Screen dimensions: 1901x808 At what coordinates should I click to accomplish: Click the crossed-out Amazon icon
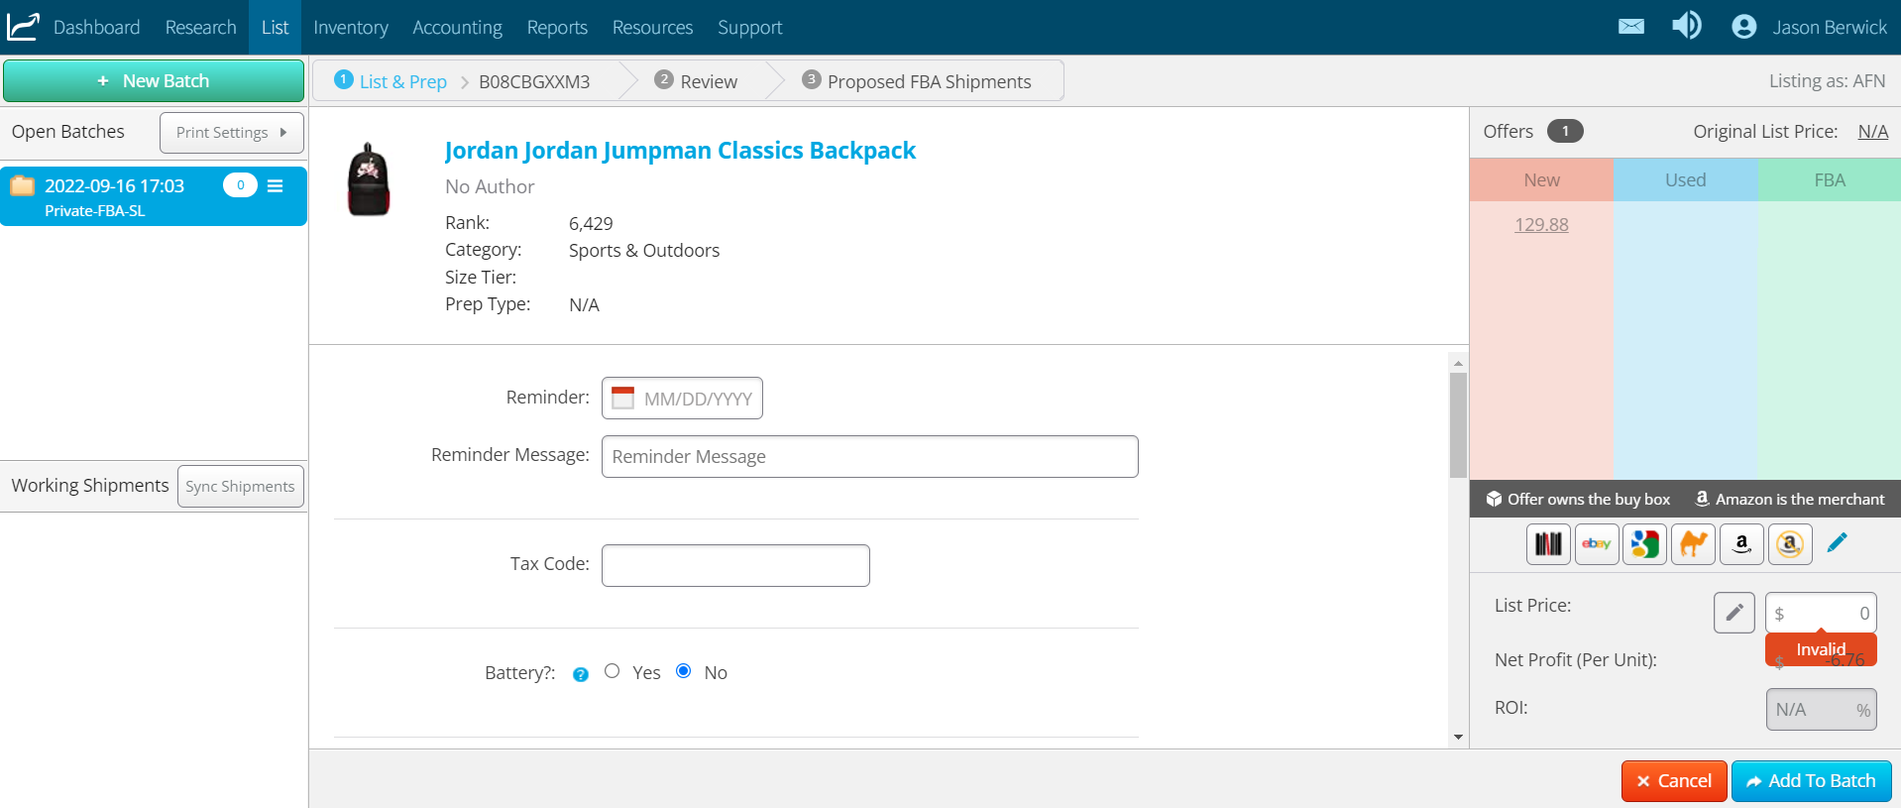point(1790,543)
